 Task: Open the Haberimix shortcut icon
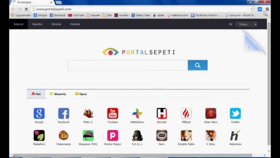pos(235,135)
